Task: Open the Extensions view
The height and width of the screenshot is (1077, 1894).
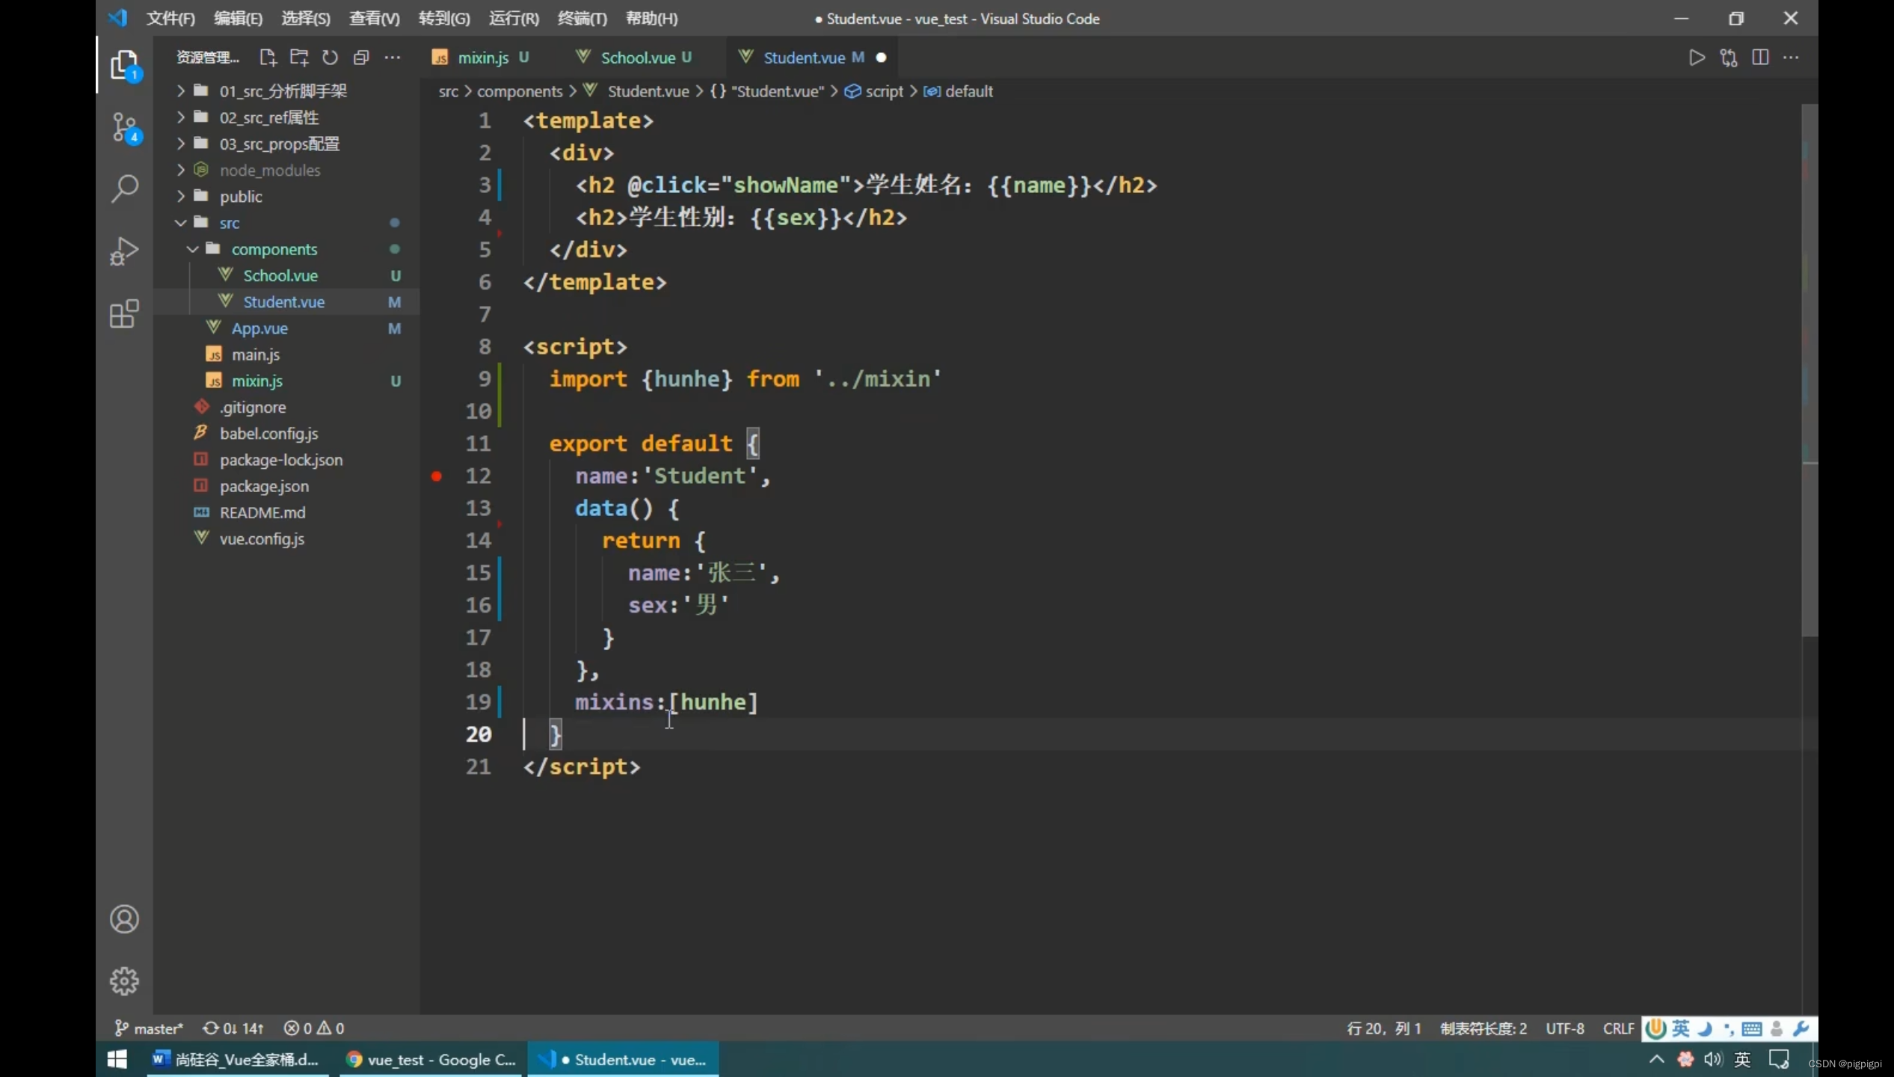Action: click(125, 313)
